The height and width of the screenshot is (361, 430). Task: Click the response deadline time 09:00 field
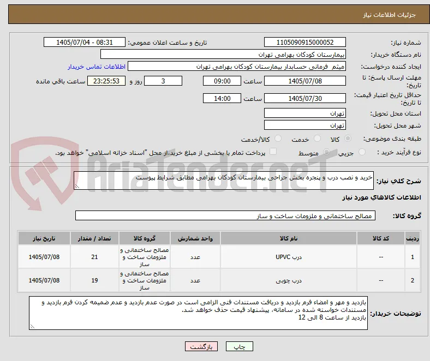point(222,81)
